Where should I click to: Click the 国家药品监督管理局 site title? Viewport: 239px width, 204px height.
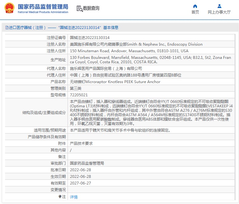click(x=43, y=7)
